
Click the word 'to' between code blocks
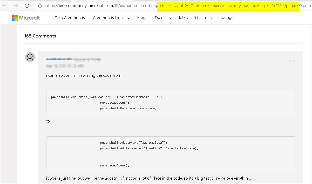48,121
